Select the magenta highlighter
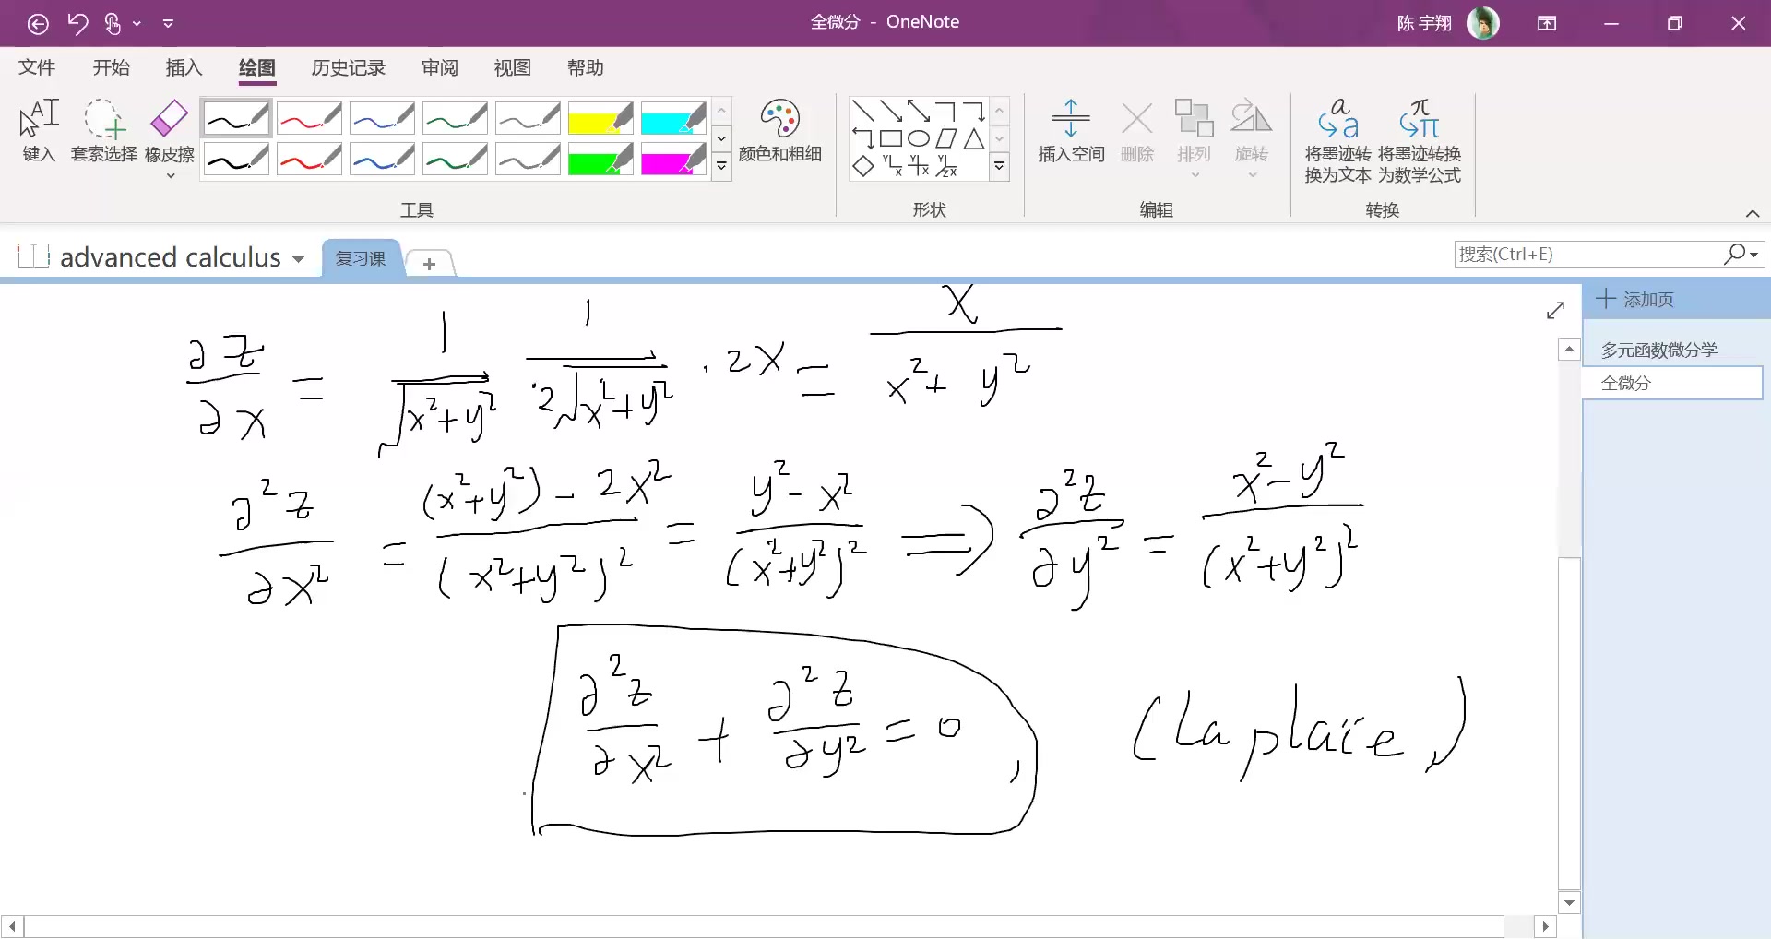This screenshot has height=939, width=1771. point(673,160)
